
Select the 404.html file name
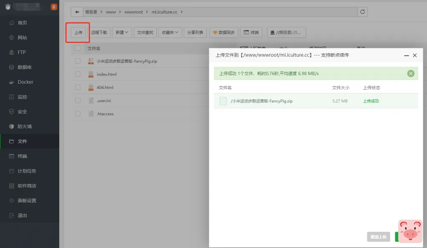point(105,88)
